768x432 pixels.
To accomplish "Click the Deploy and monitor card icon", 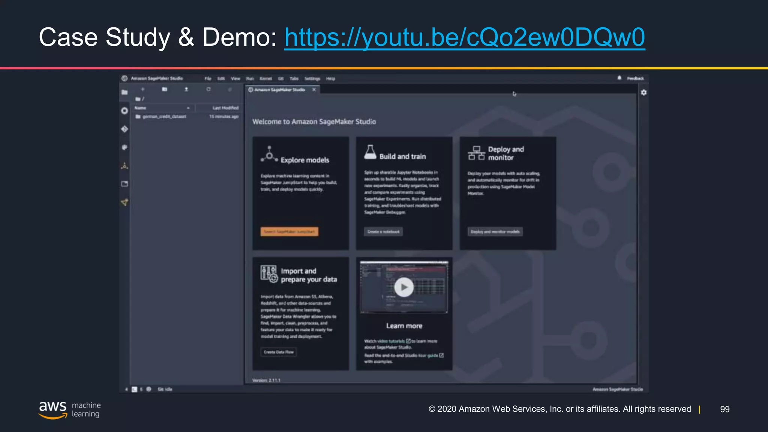I will point(476,153).
